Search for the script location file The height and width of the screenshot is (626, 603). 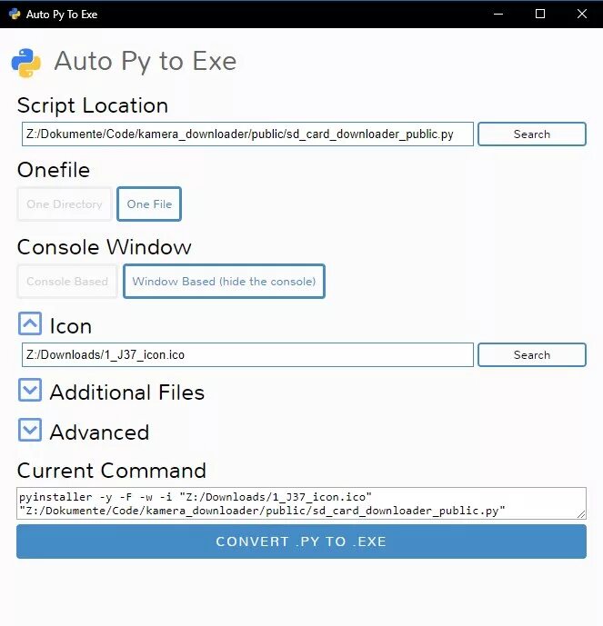532,134
